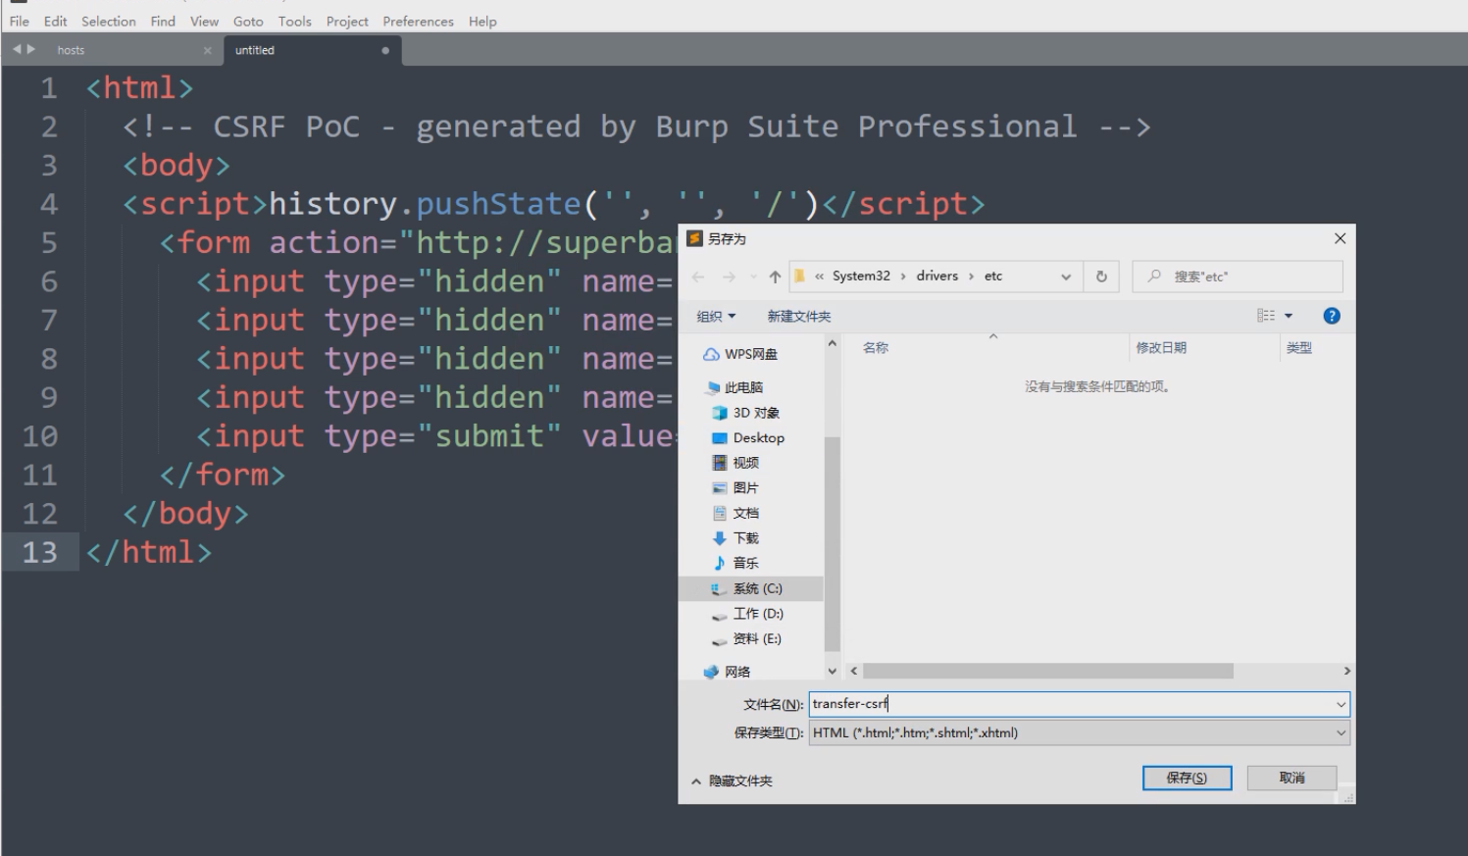Close the hosts tab
The image size is (1468, 856).
point(207,50)
